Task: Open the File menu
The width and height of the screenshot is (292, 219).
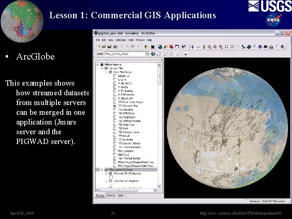Action: click(x=98, y=40)
